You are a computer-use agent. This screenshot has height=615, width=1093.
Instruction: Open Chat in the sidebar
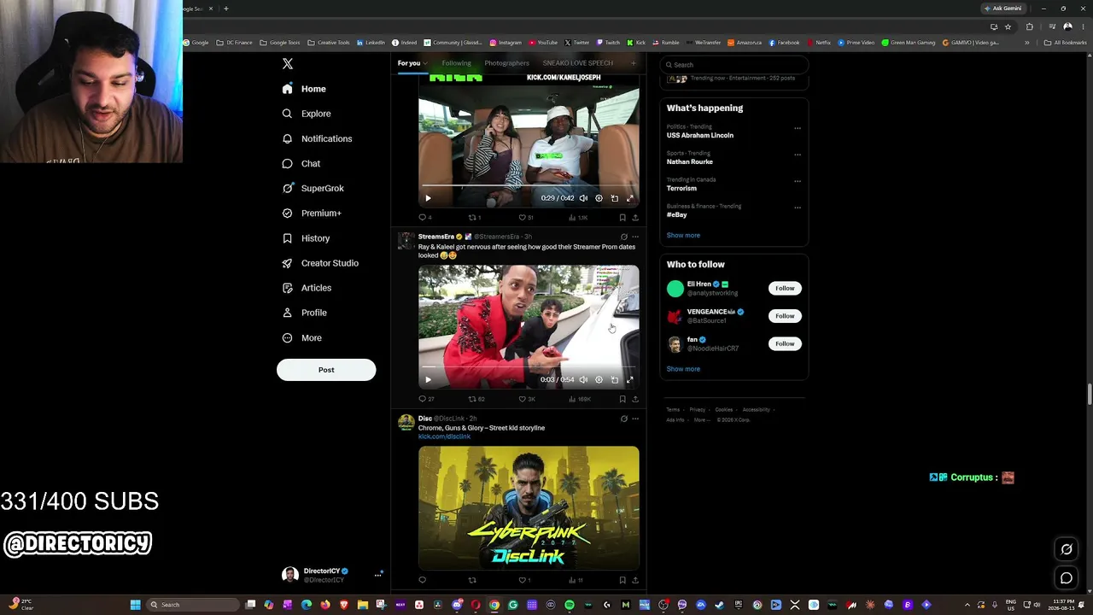coord(301,163)
